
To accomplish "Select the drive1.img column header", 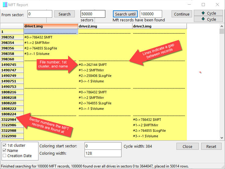I will pos(51,26).
